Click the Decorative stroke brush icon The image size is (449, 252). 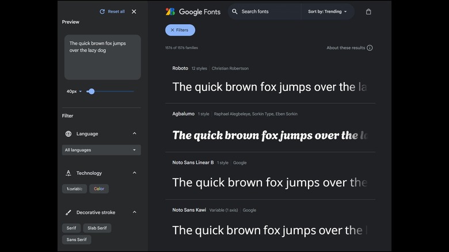[x=69, y=212]
